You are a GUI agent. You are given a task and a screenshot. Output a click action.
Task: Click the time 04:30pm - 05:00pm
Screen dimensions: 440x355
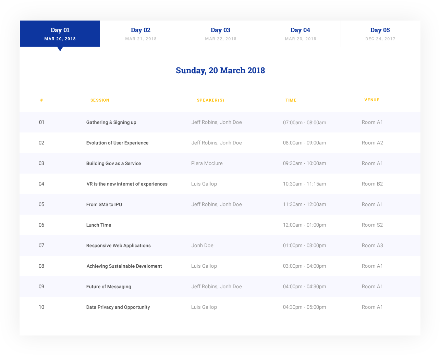(305, 307)
